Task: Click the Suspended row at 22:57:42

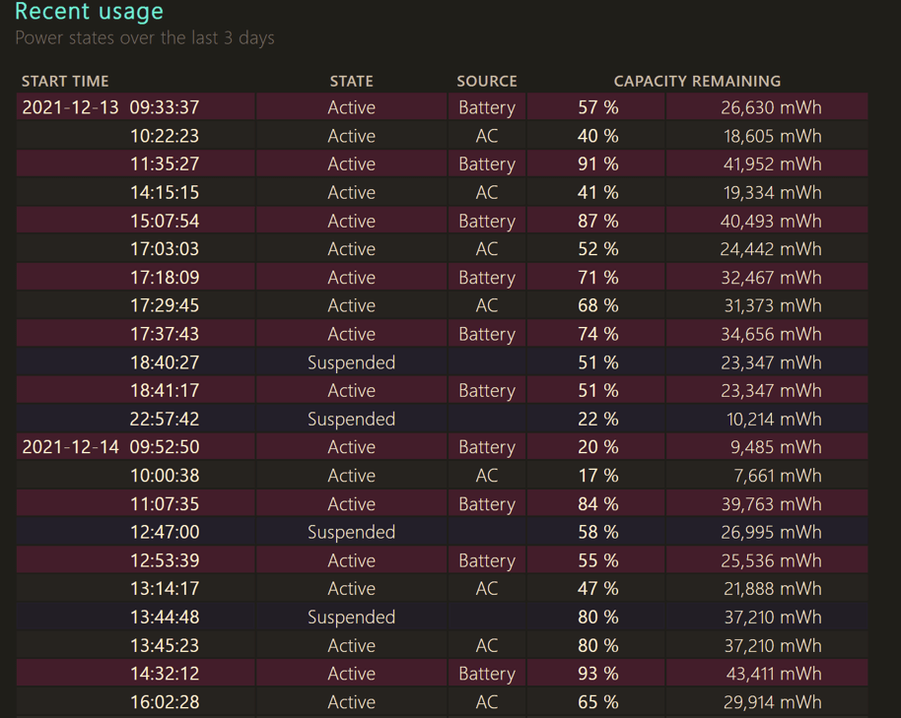Action: click(x=351, y=418)
